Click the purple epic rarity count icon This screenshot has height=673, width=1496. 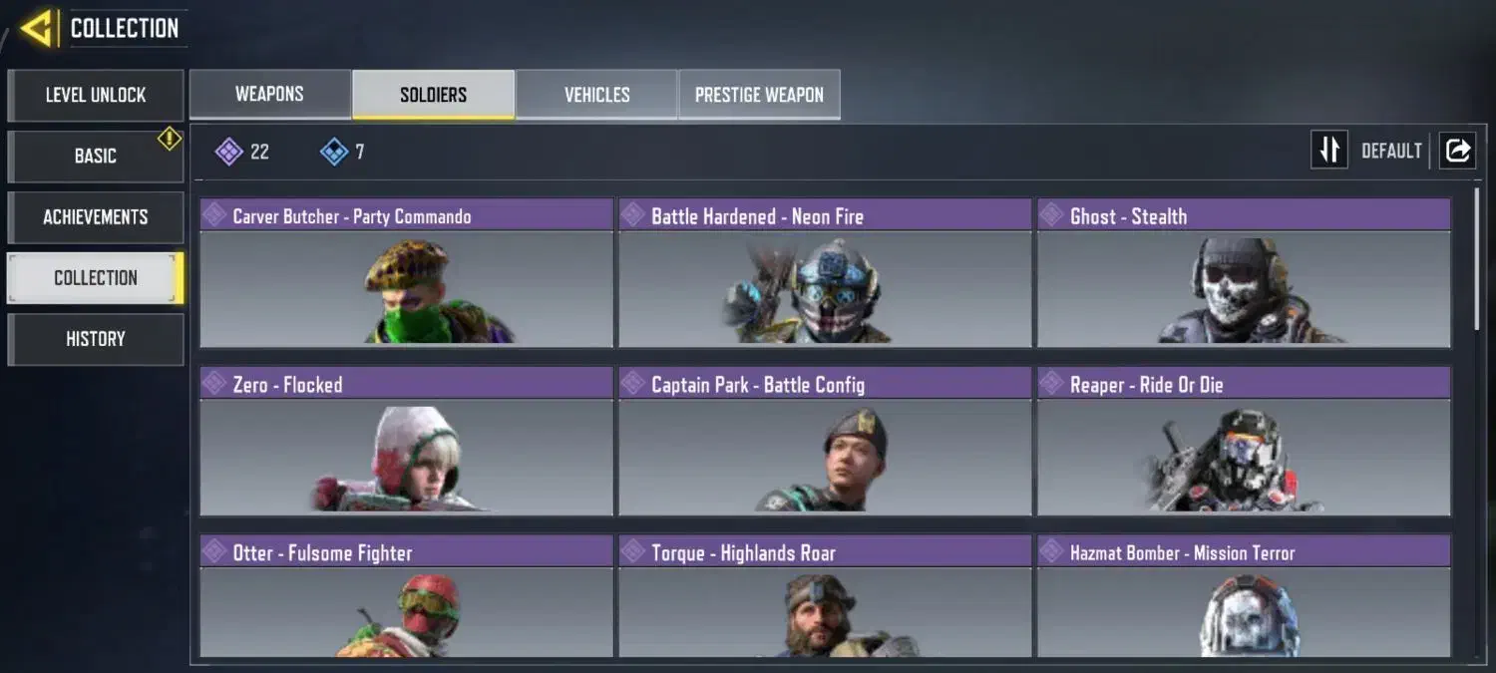pyautogui.click(x=229, y=152)
